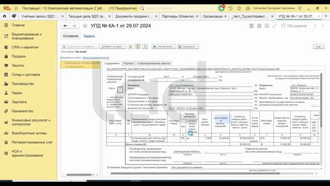The width and height of the screenshot is (330, 186).
Task: Open the three-dot more menu
Action: pyautogui.click(x=315, y=26)
